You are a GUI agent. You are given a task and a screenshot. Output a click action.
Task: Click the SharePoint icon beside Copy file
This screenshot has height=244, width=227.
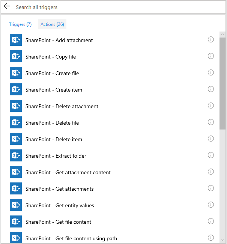coord(16,56)
